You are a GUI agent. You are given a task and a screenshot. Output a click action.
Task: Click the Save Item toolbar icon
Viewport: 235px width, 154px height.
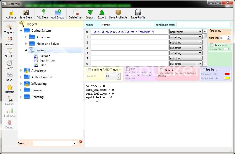pos(26,13)
